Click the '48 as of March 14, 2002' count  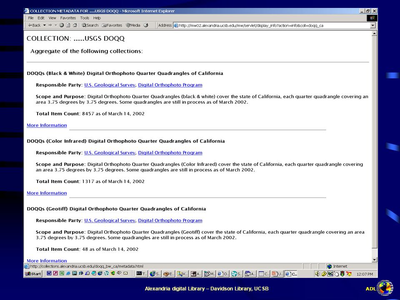(x=110, y=249)
